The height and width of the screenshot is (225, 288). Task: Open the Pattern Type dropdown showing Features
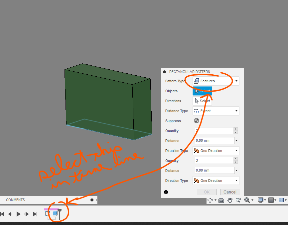click(216, 81)
